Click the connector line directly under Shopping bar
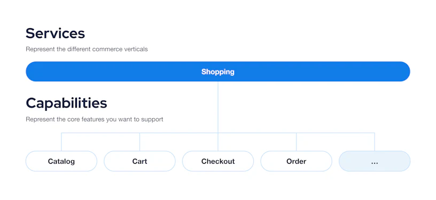The height and width of the screenshot is (200, 436). click(218, 107)
